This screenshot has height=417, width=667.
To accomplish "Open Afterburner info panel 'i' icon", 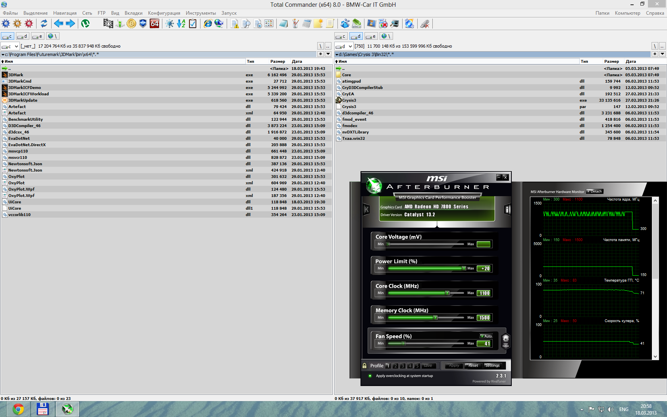I will [x=507, y=209].
